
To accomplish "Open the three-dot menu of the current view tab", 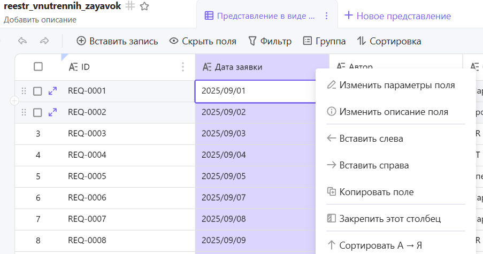I will 326,16.
